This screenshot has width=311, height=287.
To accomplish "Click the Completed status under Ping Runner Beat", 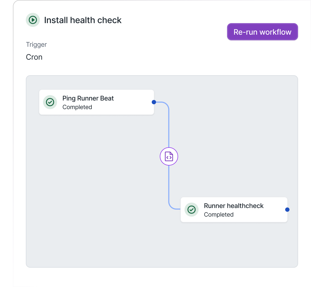I will click(77, 107).
